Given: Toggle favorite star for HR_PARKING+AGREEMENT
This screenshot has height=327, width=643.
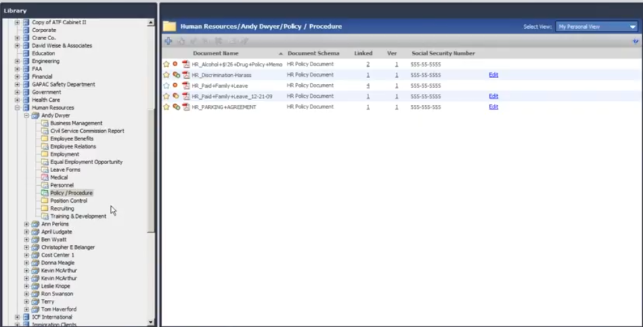Looking at the screenshot, I should pyautogui.click(x=166, y=107).
